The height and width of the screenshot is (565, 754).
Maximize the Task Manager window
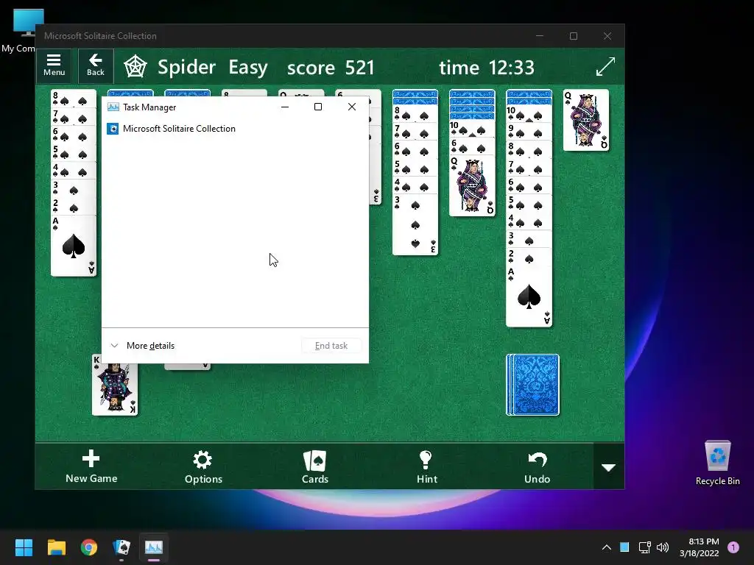pos(318,107)
